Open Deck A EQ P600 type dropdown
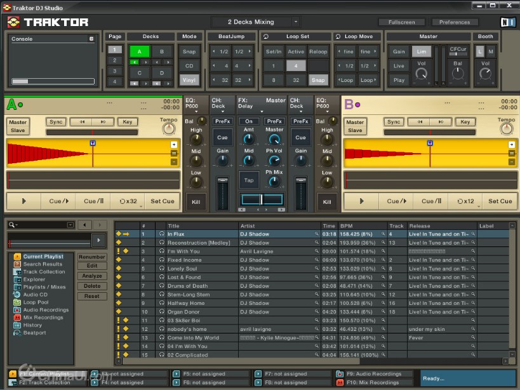Viewport: 520px width, 390px height. pos(196,112)
